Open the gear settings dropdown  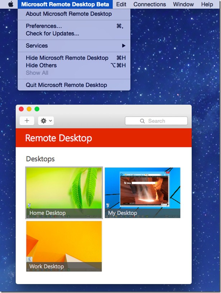click(46, 121)
